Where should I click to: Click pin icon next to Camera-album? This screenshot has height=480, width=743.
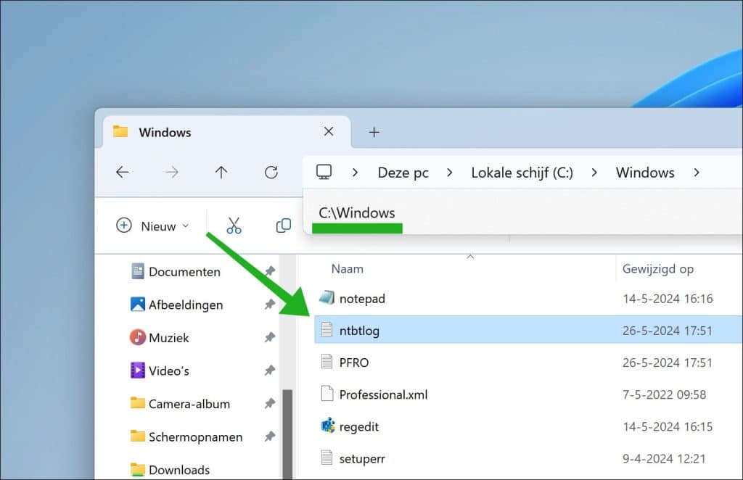click(x=270, y=403)
